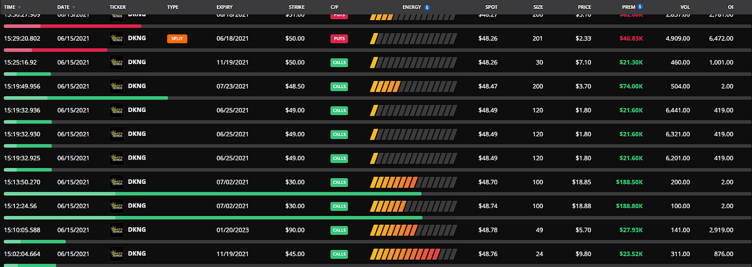Click CALLS badge in 15:25:16.92 row

coord(339,62)
